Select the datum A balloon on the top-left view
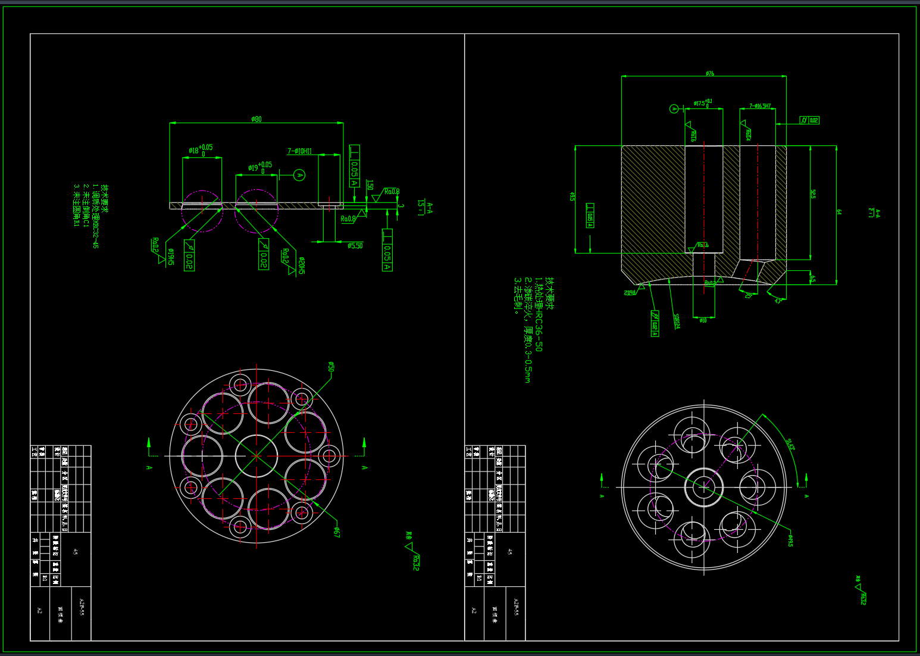 299,175
